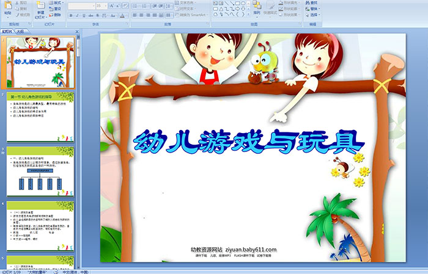The width and height of the screenshot is (428, 274).
Task: Click Reset (重设) slide icon
Action: coord(51,9)
